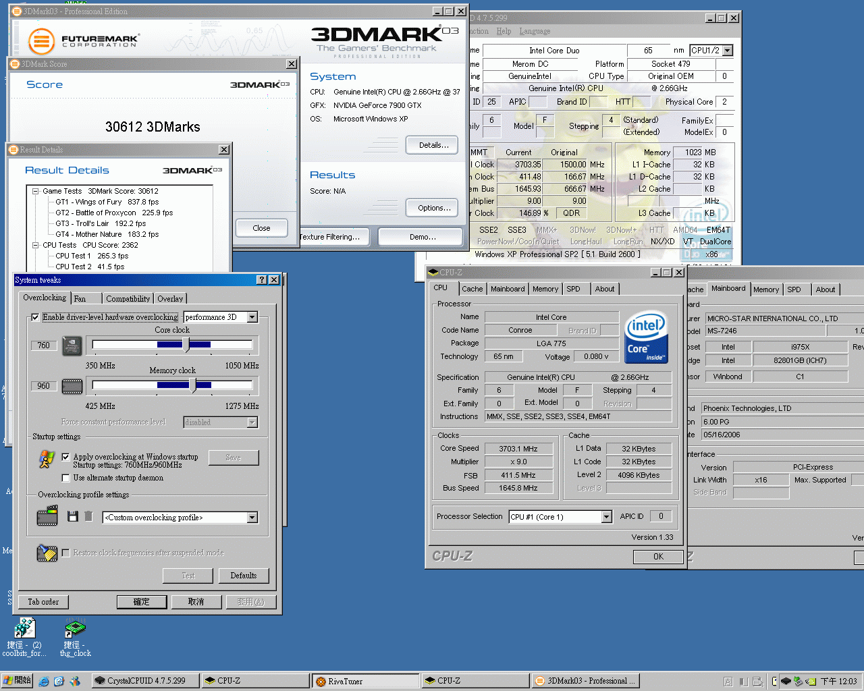Click the Windows startup settings icon
This screenshot has width=864, height=691.
point(46,460)
